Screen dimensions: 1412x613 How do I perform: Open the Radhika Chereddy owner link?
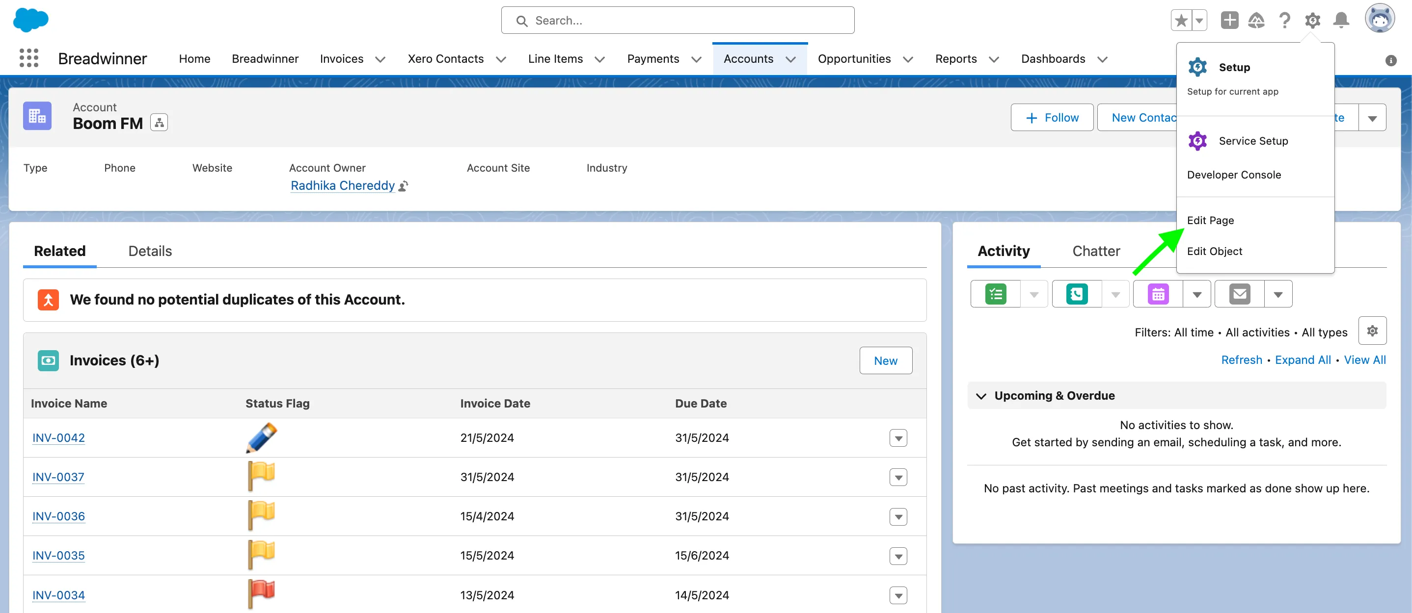coord(343,185)
